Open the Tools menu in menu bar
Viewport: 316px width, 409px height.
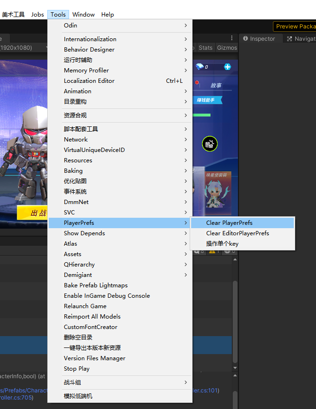[58, 15]
